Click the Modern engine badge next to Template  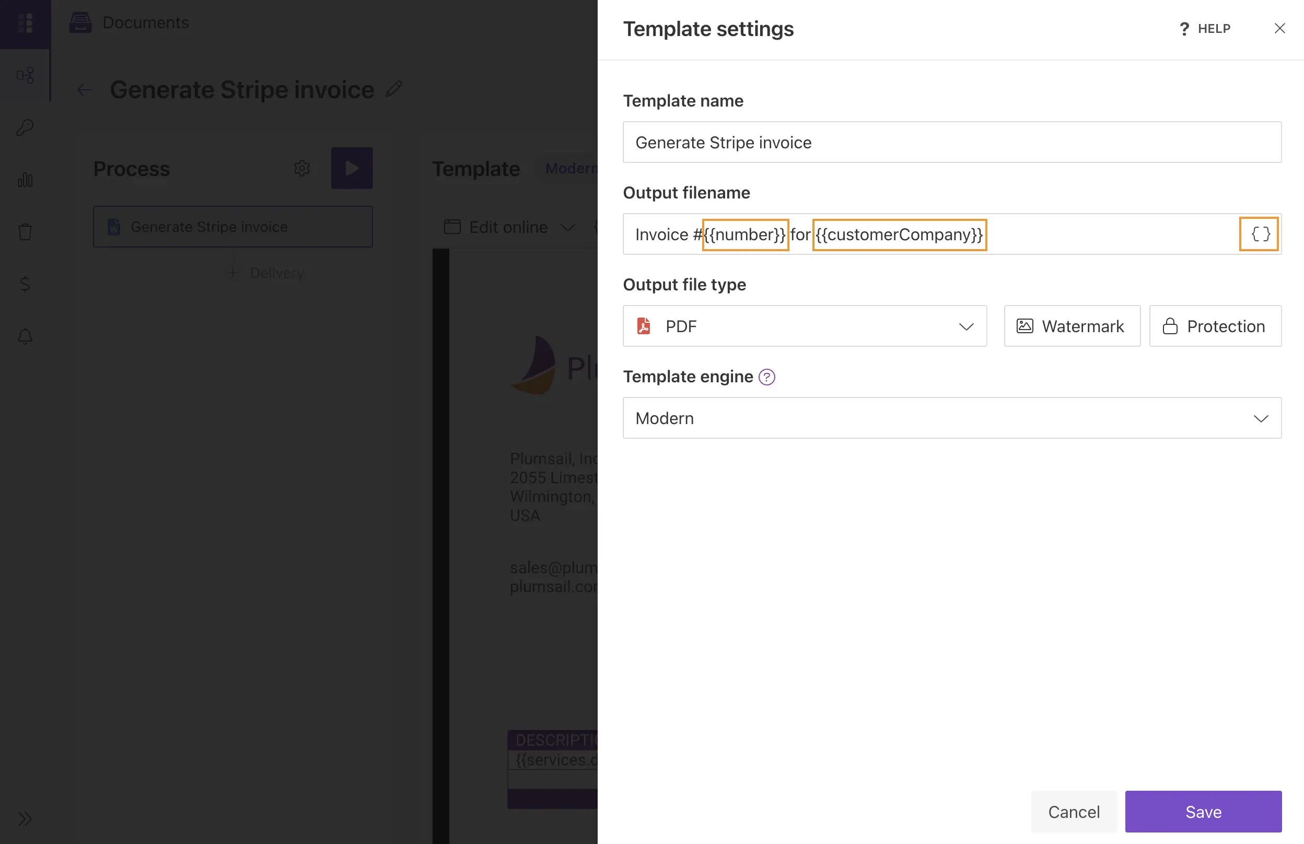coord(571,168)
